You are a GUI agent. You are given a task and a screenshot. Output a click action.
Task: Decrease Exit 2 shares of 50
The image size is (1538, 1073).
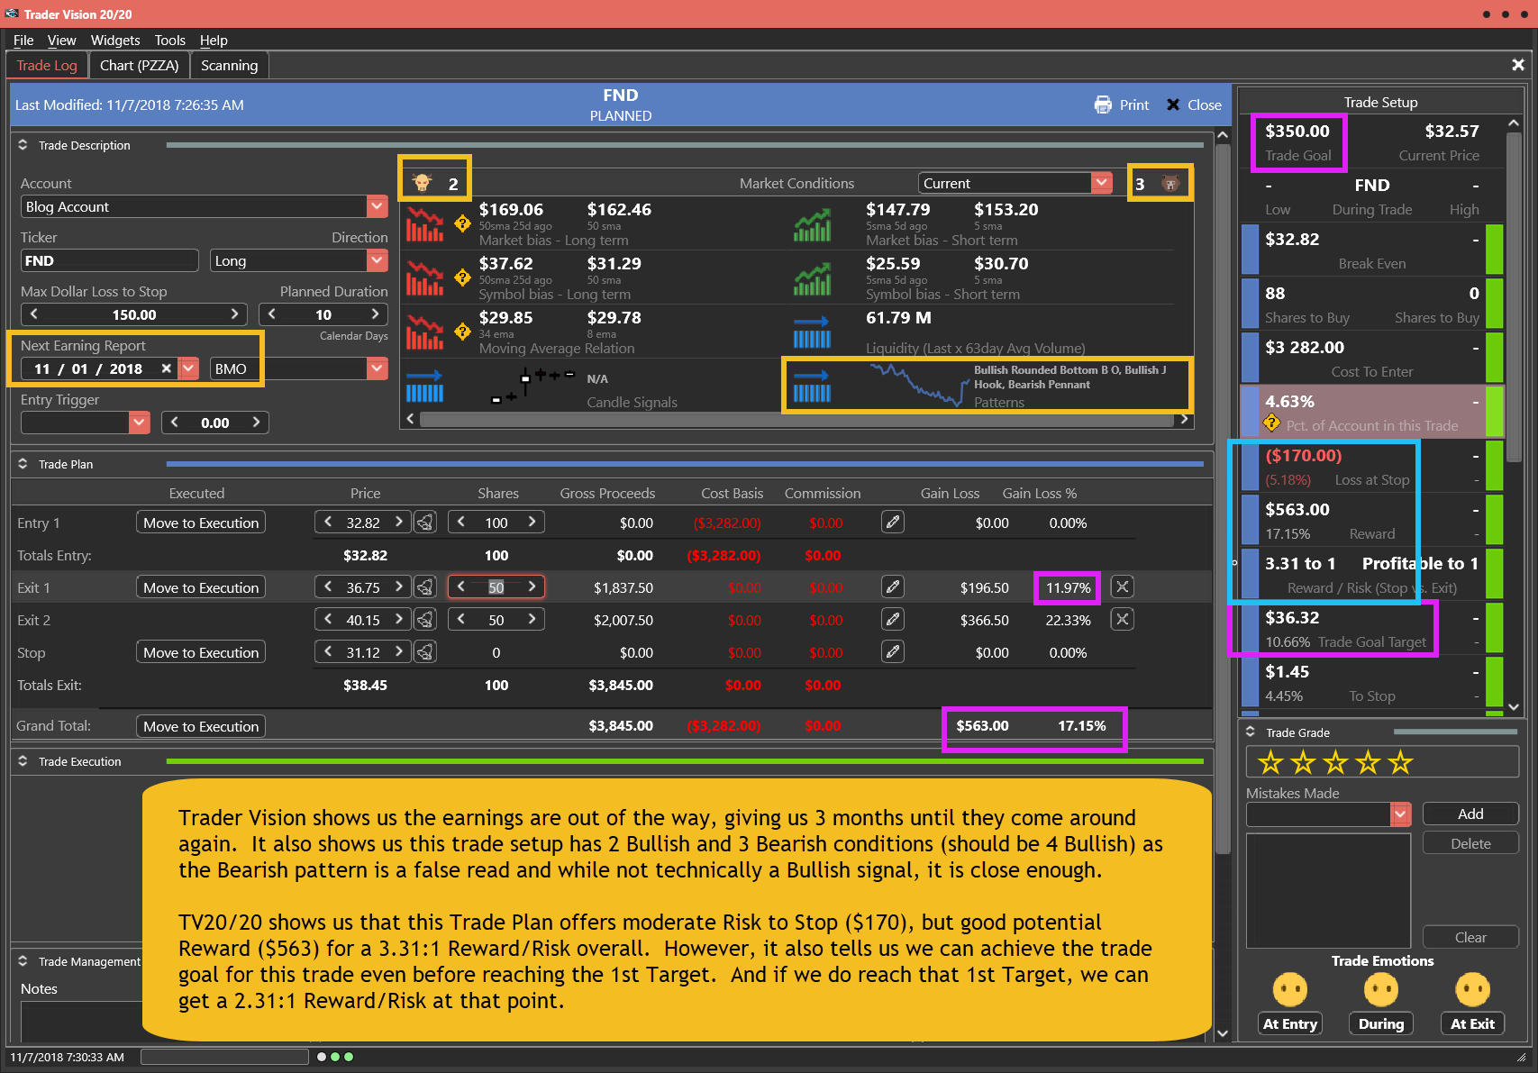click(x=461, y=620)
